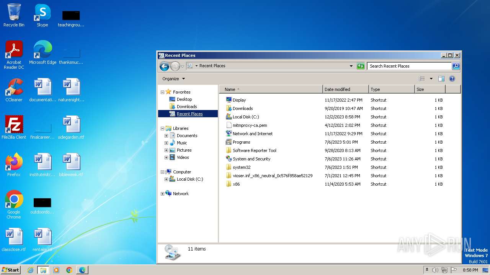Open the address bar history dropdown
Screen dimensions: 490x275
click(x=351, y=66)
